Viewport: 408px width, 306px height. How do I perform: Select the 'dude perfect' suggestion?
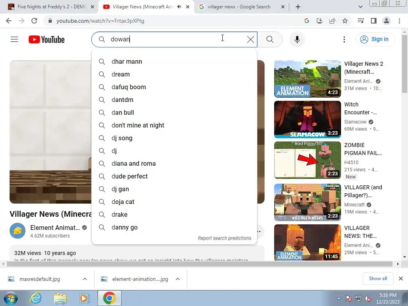175,177
